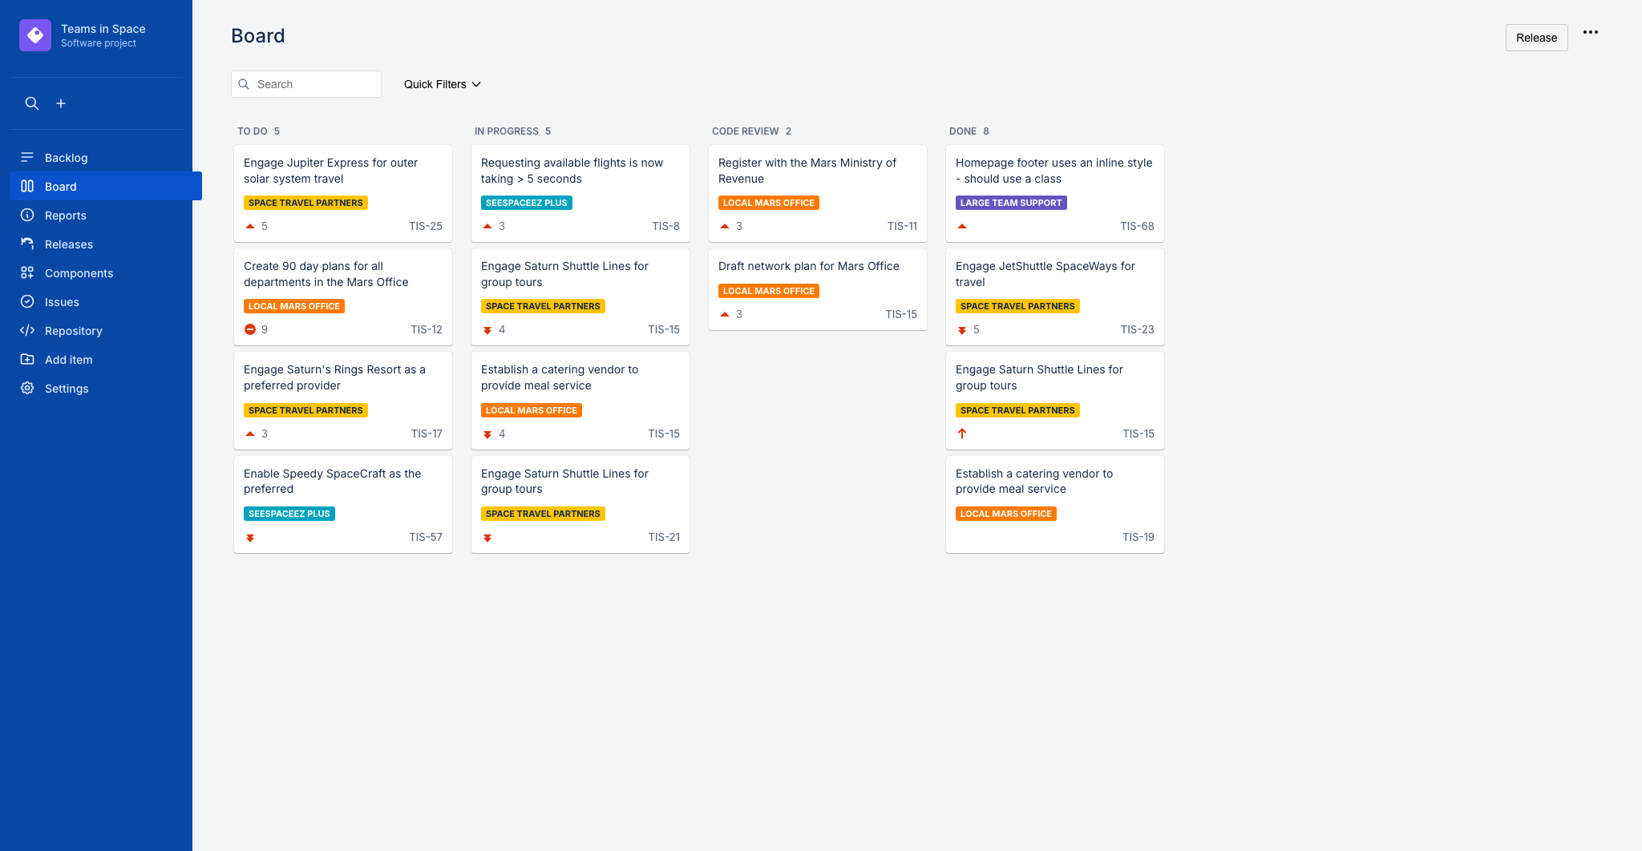The height and width of the screenshot is (851, 1642).
Task: Go to Reports in the sidebar
Action: (65, 216)
